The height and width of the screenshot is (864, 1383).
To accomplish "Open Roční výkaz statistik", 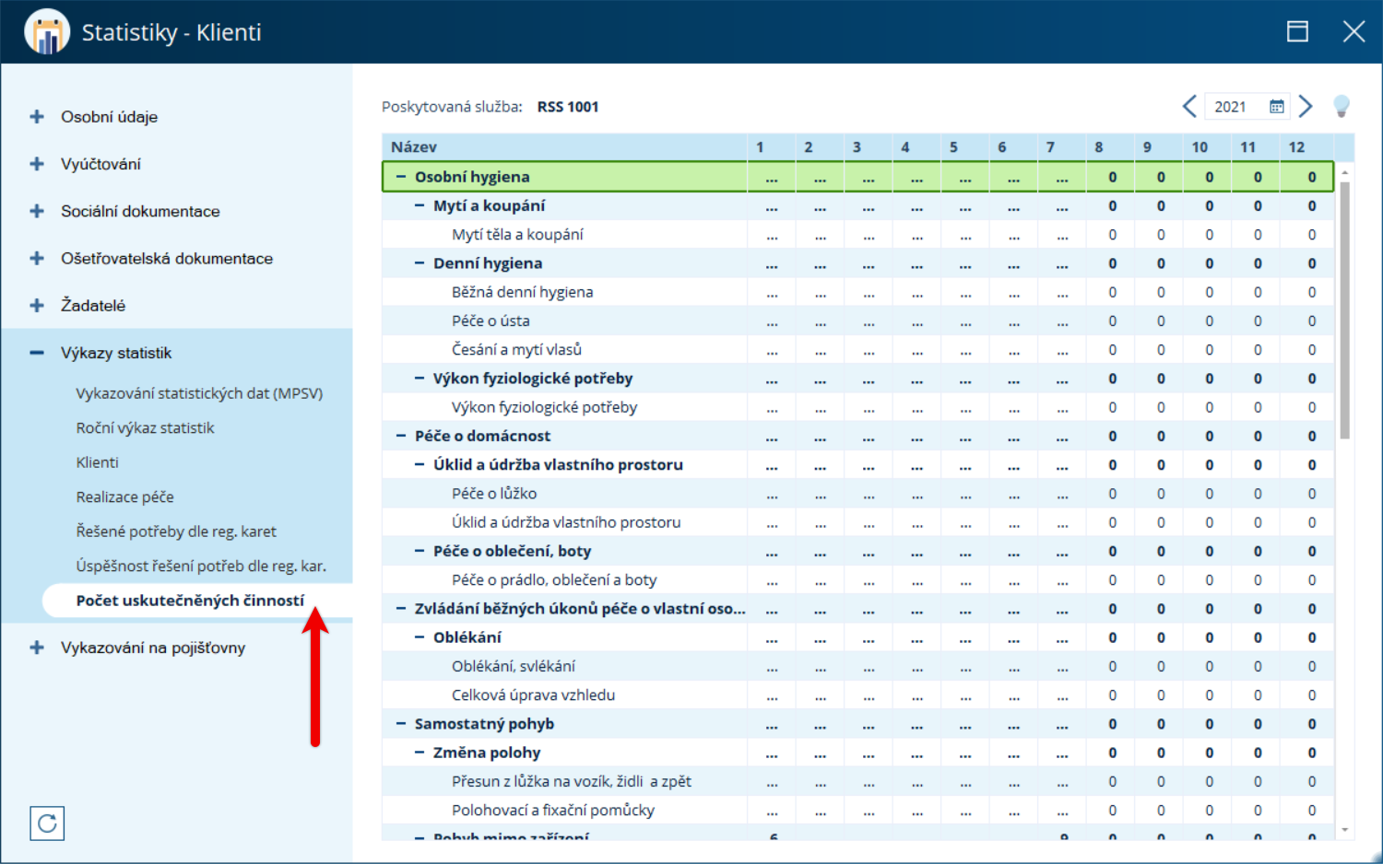I will coord(145,428).
